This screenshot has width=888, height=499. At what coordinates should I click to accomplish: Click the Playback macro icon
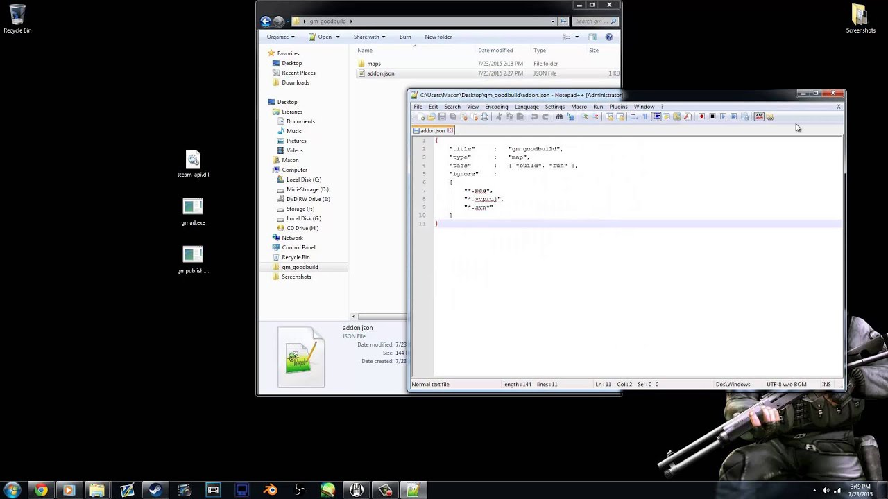pos(724,116)
